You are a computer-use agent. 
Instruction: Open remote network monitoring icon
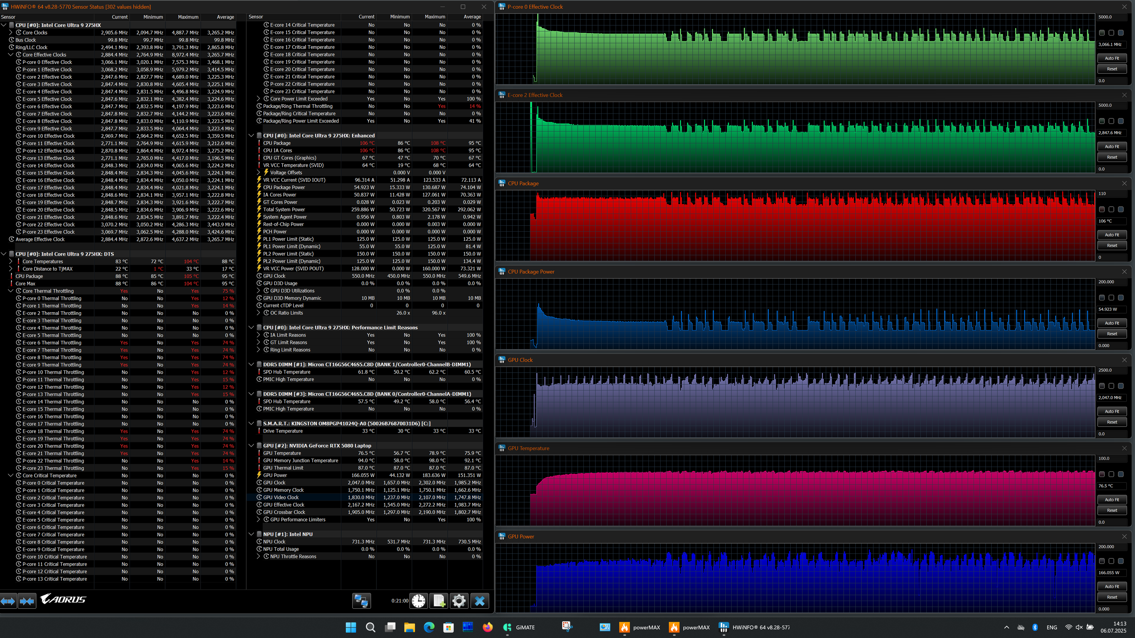point(361,601)
